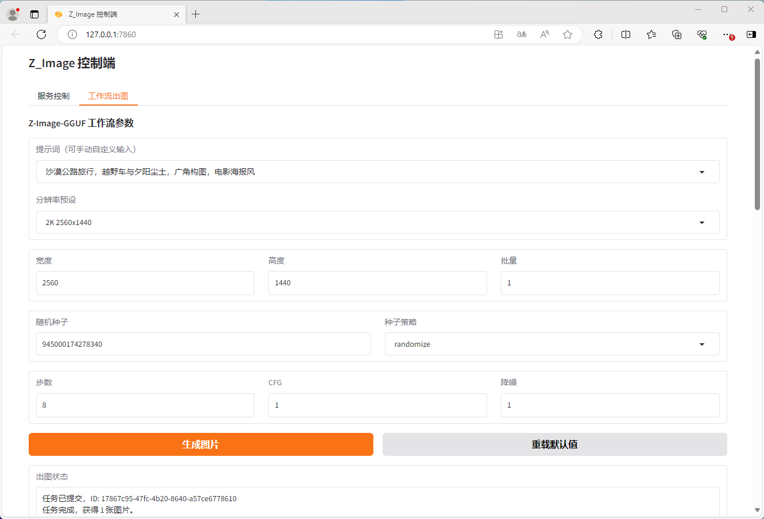The width and height of the screenshot is (764, 519).
Task: Open the Collections icon
Action: (677, 34)
